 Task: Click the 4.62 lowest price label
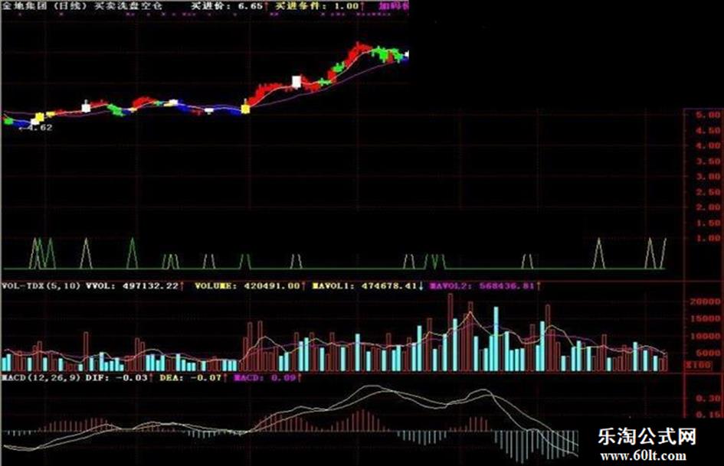click(37, 128)
